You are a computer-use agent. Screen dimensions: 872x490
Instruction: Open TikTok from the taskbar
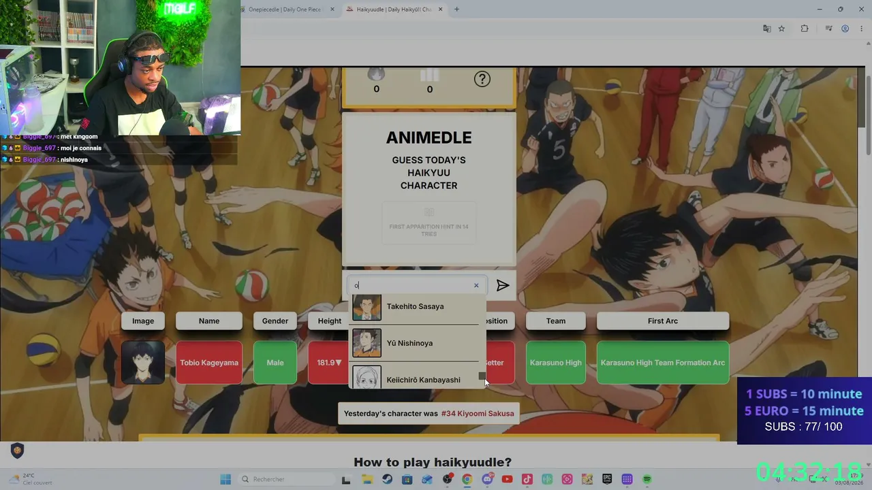[527, 479]
